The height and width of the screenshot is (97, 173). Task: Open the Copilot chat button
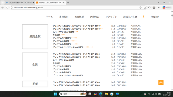pyautogui.click(x=167, y=8)
